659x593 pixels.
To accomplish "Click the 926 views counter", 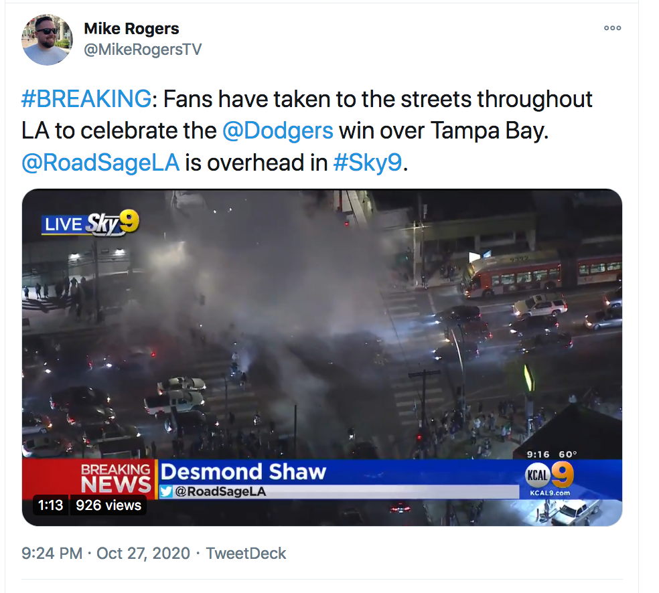I will 108,505.
